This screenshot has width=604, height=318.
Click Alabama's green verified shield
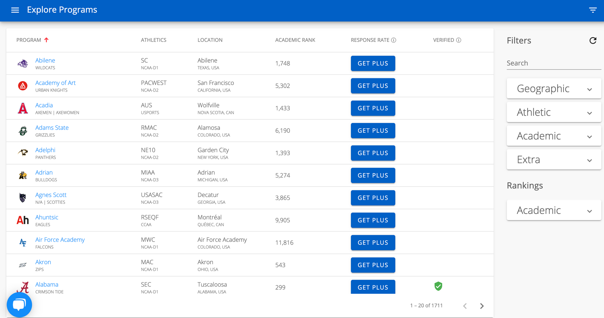(x=438, y=286)
